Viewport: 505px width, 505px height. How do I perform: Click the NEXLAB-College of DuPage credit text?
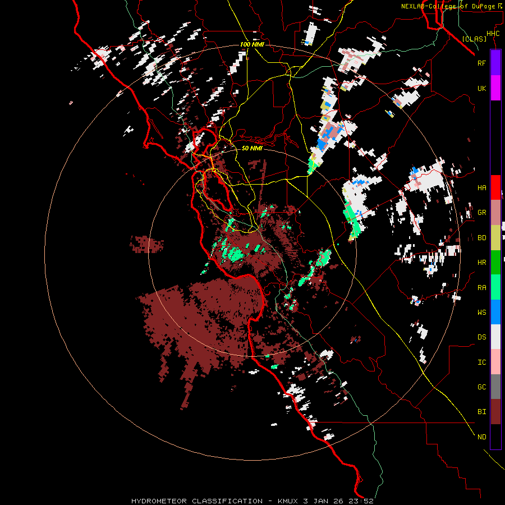coord(451,6)
